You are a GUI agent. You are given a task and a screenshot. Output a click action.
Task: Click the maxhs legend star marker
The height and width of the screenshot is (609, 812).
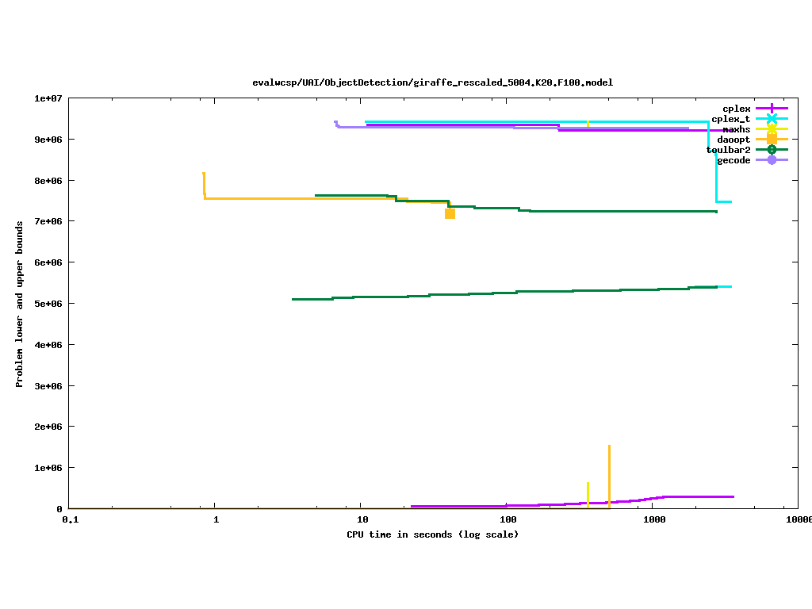tap(772, 129)
